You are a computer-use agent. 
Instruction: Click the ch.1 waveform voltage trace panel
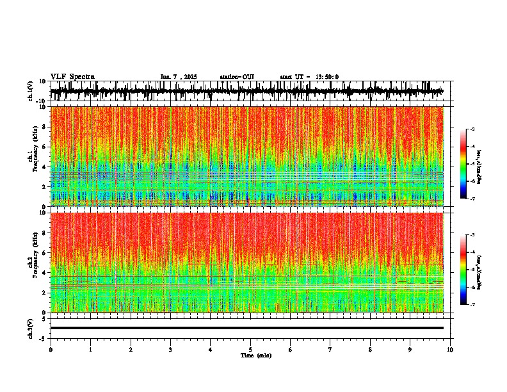pos(252,91)
